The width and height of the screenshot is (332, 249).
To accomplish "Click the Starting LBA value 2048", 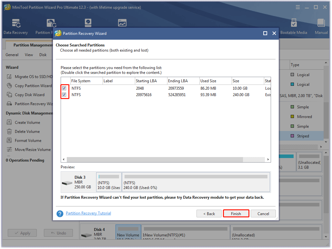I will [x=140, y=88].
